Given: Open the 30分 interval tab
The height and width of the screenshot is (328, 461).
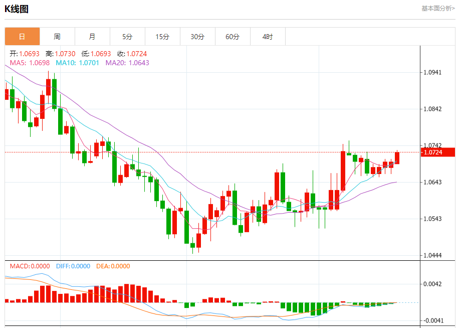Looking at the screenshot, I should [197, 37].
